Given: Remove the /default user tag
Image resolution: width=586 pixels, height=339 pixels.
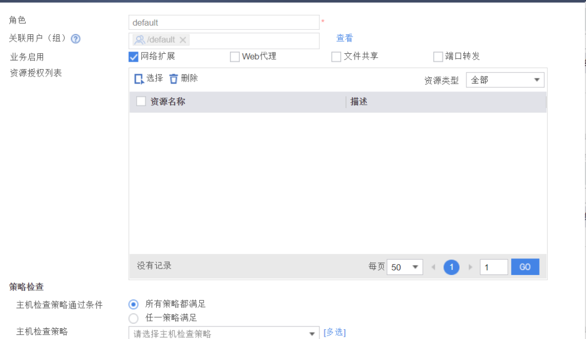Looking at the screenshot, I should (183, 40).
